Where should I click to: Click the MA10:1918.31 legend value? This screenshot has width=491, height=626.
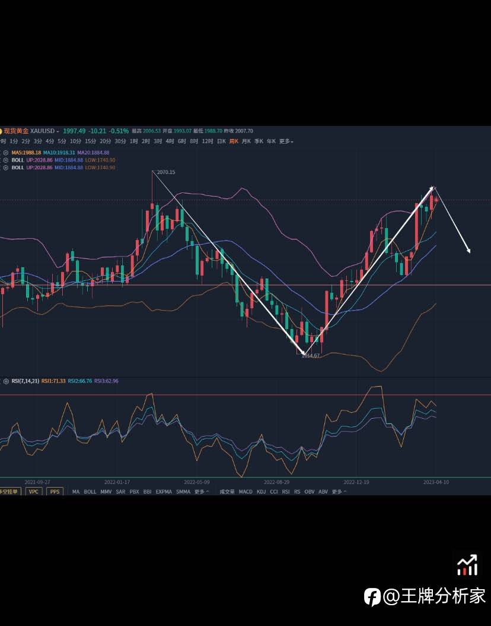pyautogui.click(x=59, y=153)
